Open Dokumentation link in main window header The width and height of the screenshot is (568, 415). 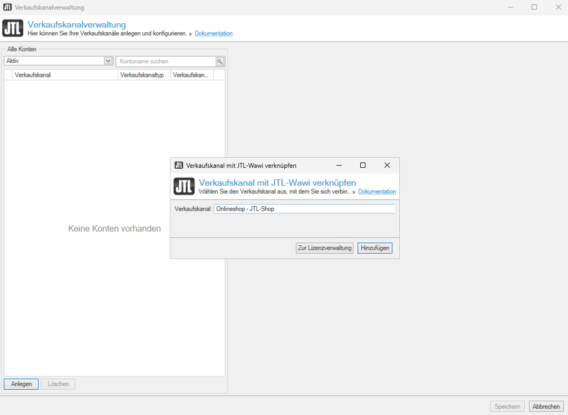pyautogui.click(x=214, y=33)
